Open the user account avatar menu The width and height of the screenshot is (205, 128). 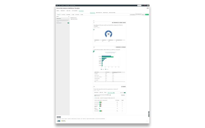click(x=148, y=5)
